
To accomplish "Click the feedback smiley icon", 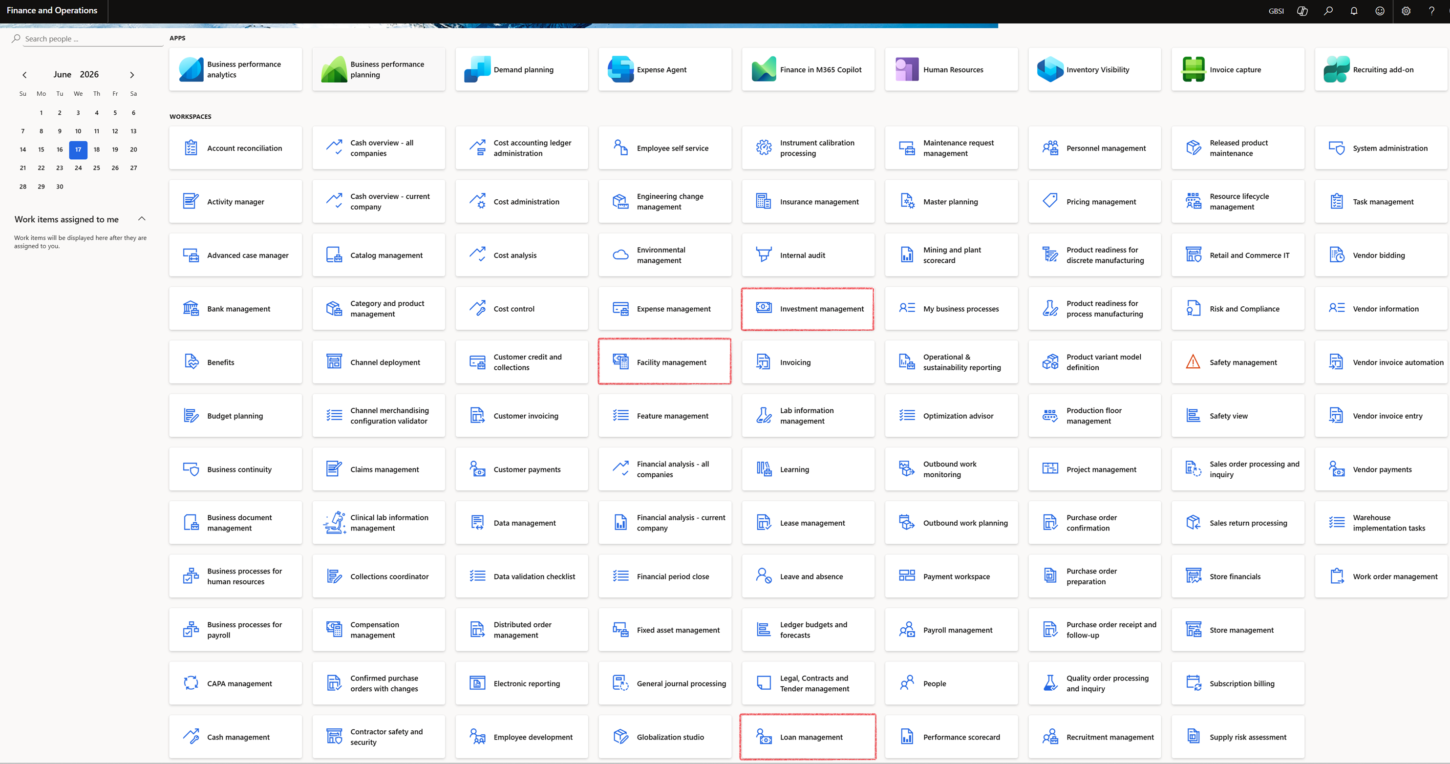I will click(x=1380, y=11).
